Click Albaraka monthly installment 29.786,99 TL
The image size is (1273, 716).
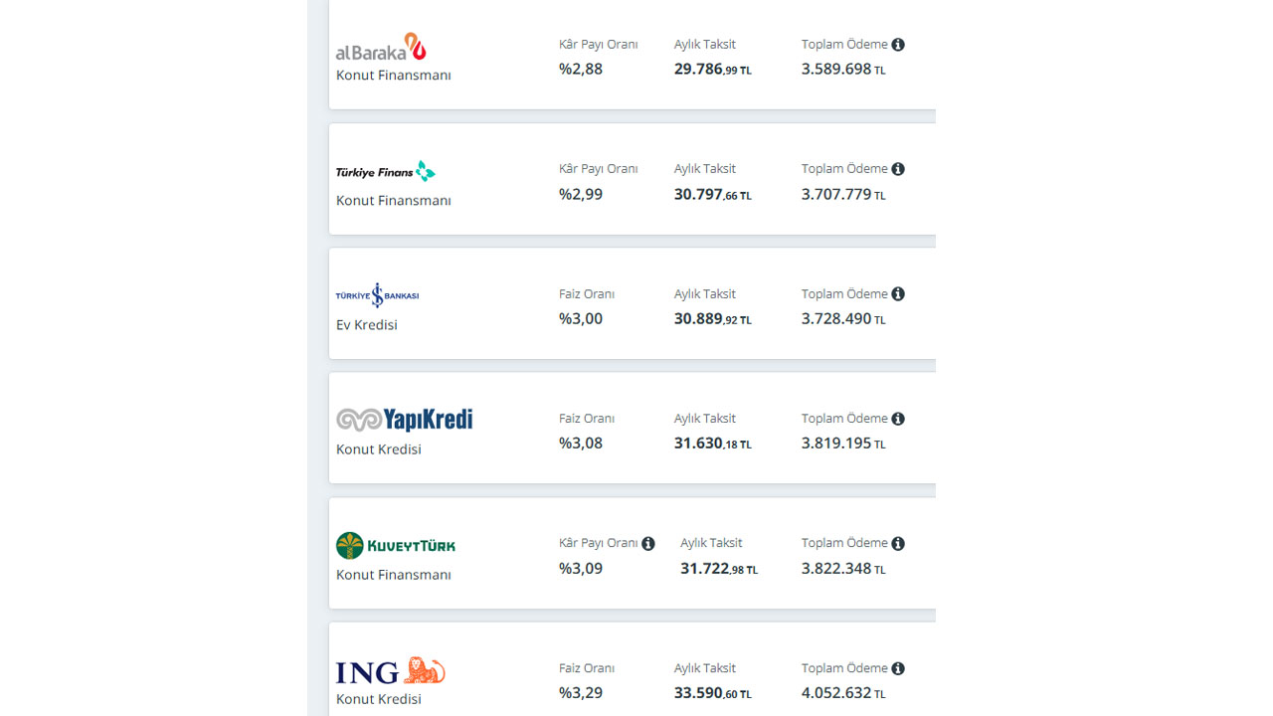pyautogui.click(x=712, y=70)
